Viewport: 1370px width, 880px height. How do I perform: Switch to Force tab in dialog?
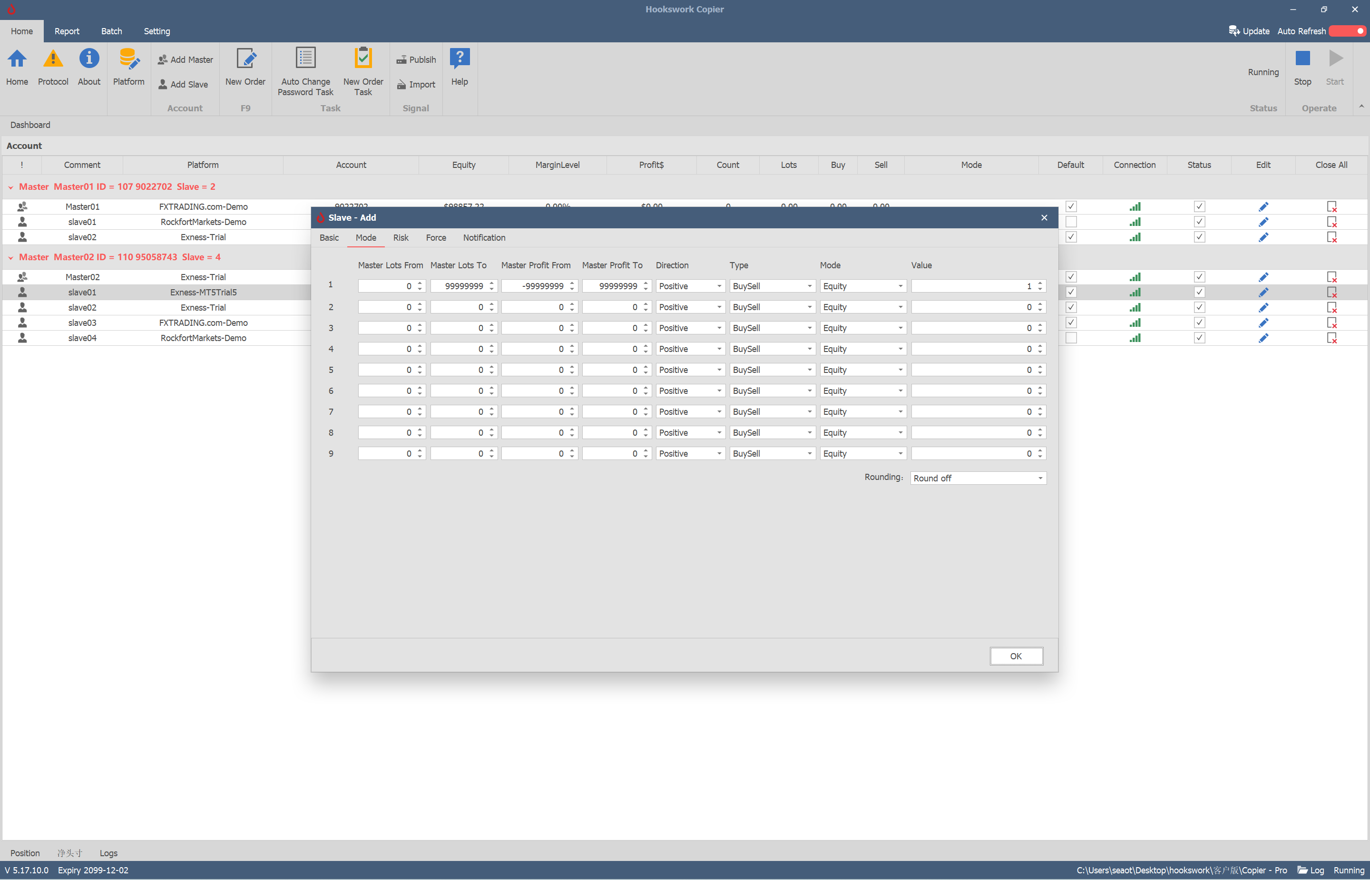(436, 238)
